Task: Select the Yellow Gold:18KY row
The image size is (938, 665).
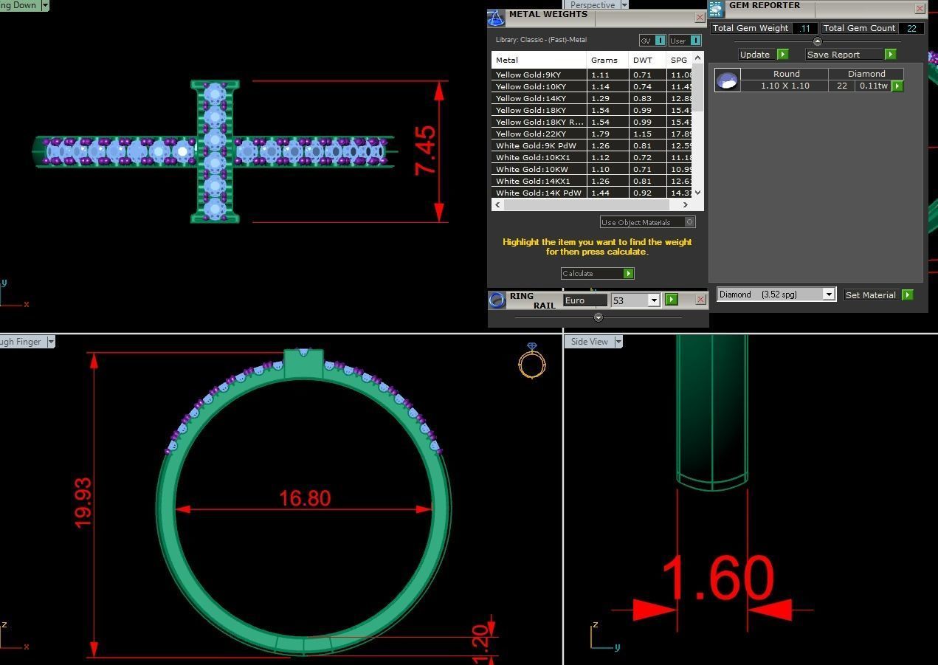Action: [x=593, y=111]
